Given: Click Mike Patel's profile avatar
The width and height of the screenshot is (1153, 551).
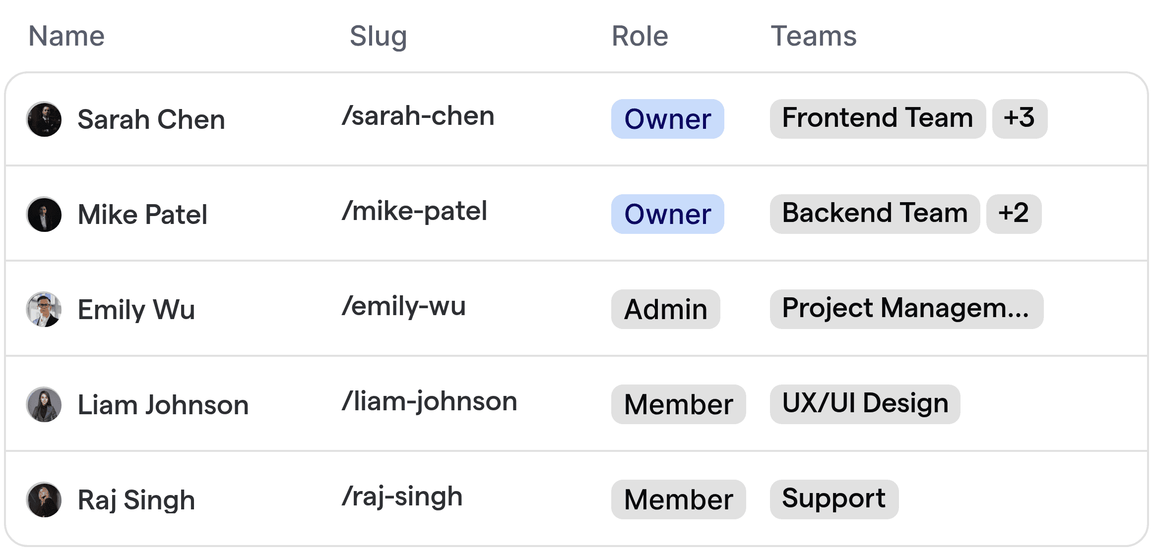Looking at the screenshot, I should pyautogui.click(x=44, y=214).
